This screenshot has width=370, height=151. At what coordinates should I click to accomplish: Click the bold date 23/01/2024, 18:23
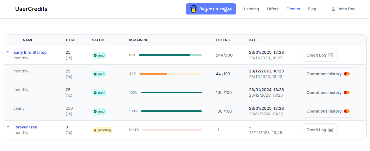(x=266, y=90)
